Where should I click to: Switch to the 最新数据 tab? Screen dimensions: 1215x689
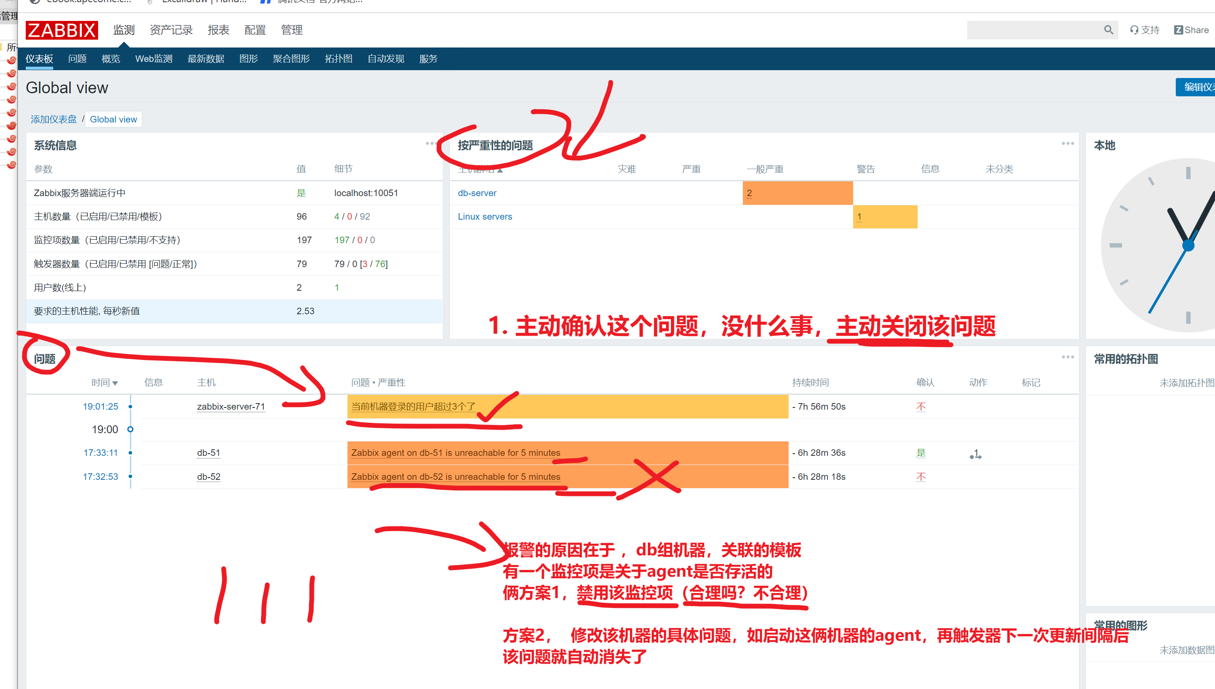205,59
